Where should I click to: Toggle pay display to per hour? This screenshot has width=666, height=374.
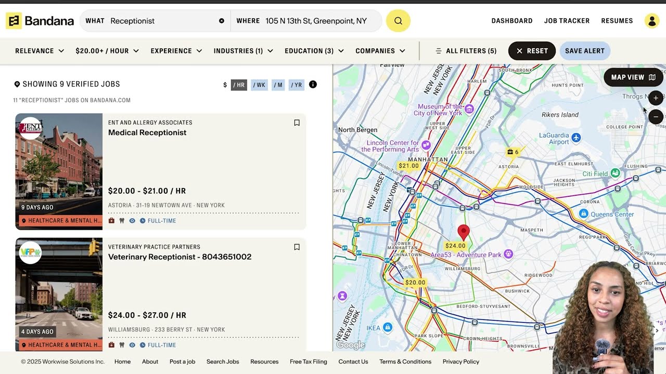[239, 85]
